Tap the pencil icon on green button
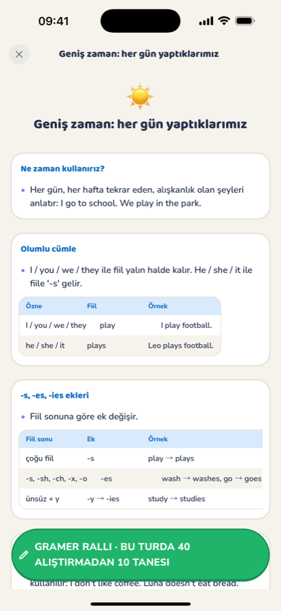The image size is (281, 611). coord(24,555)
